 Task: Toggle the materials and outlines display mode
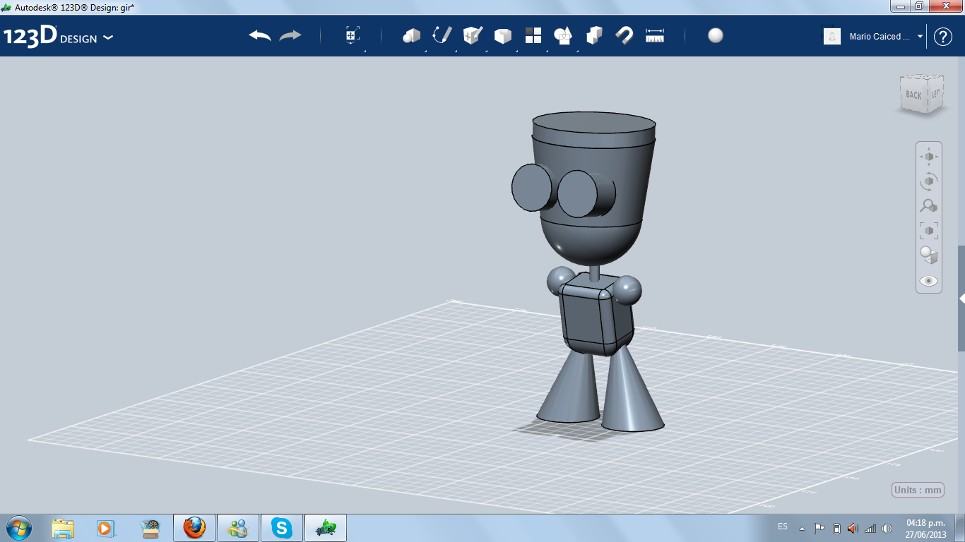tap(929, 255)
